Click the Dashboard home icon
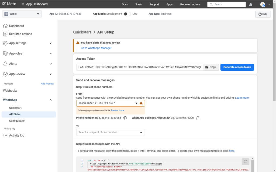This screenshot has width=276, height=172. pyautogui.click(x=5, y=26)
